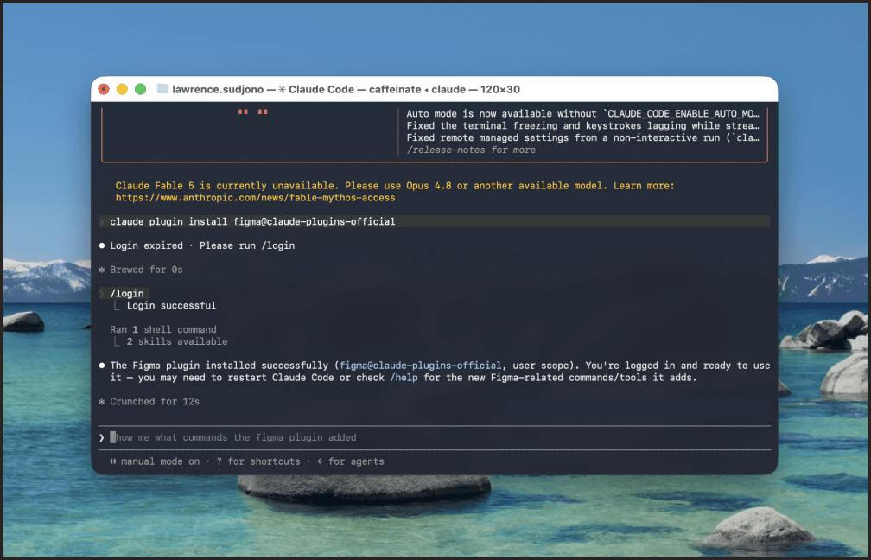The image size is (871, 560).
Task: Click the 'Login expired · Please run /login' message
Action: tap(202, 245)
